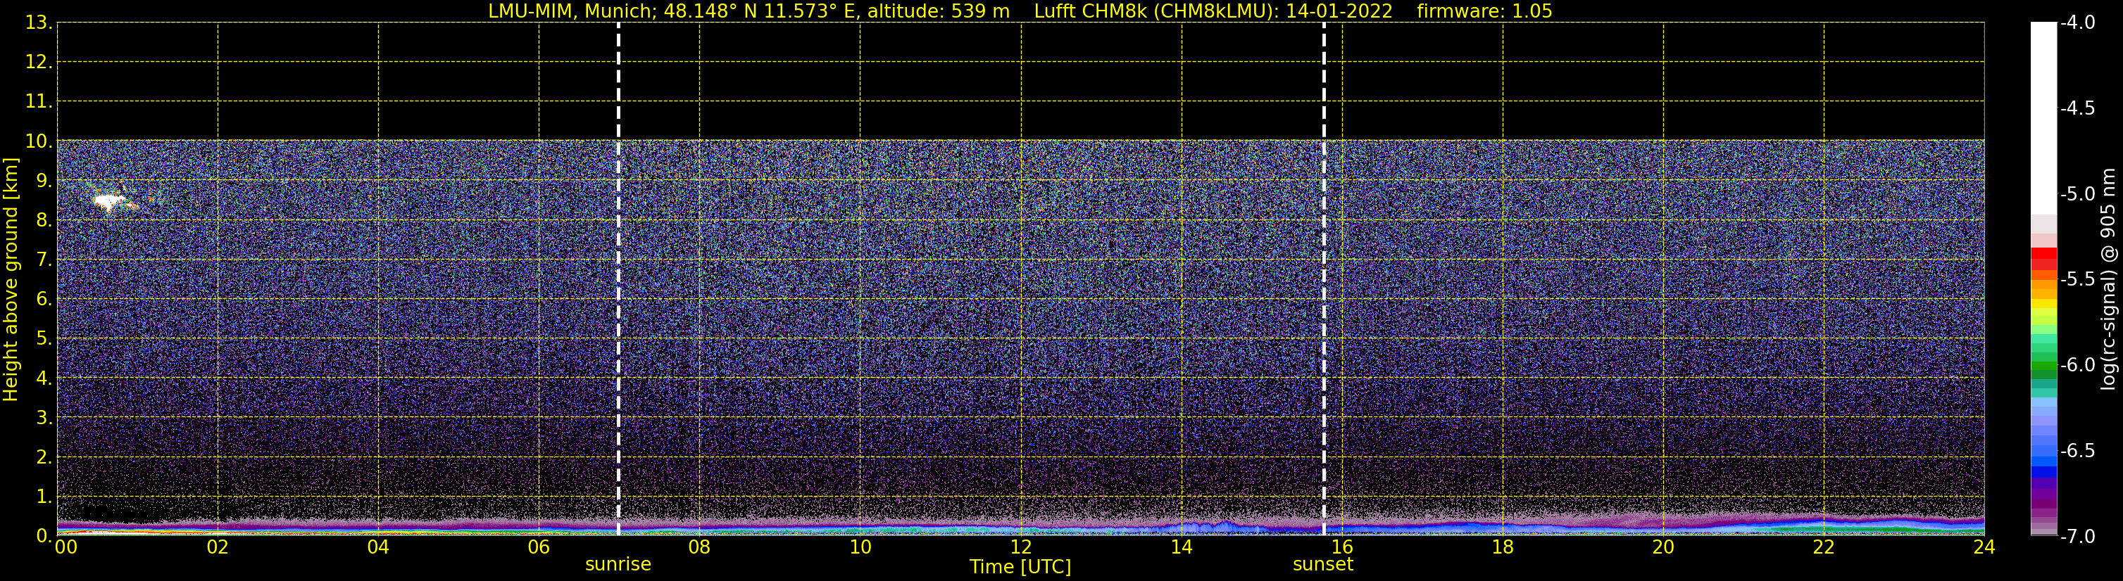This screenshot has height=581, width=2123.
Task: Select the white dashed sunrise marker line
Action: click(618, 280)
